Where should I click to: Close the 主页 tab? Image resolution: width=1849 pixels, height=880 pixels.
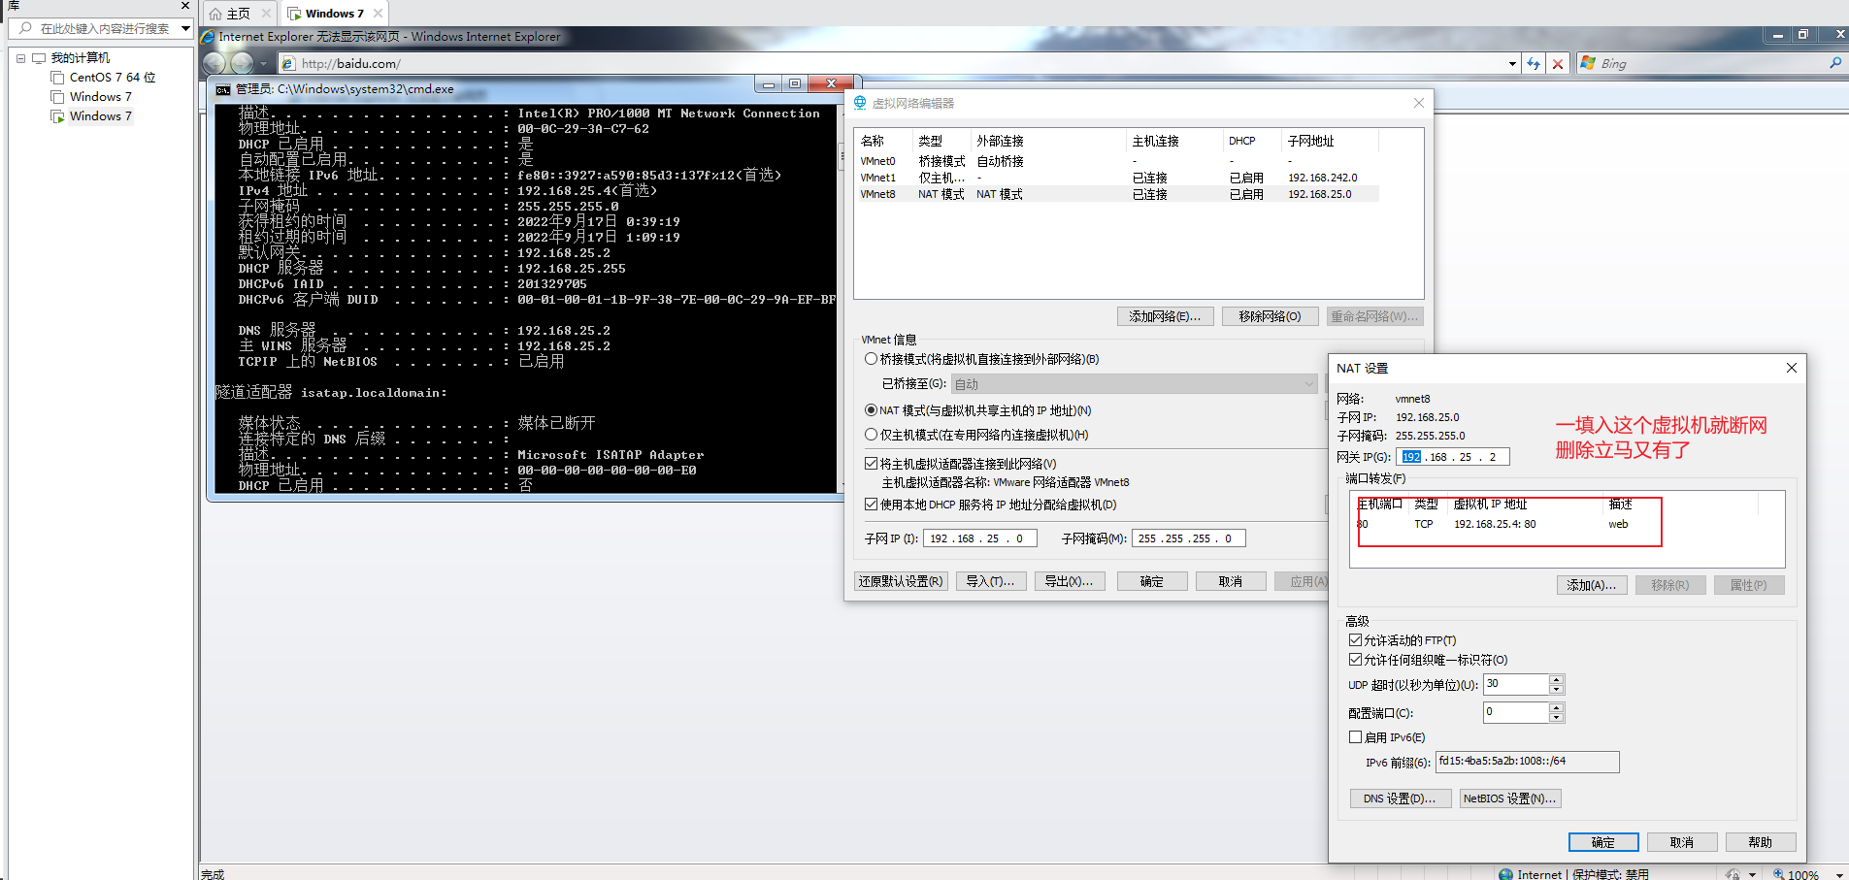tap(266, 14)
